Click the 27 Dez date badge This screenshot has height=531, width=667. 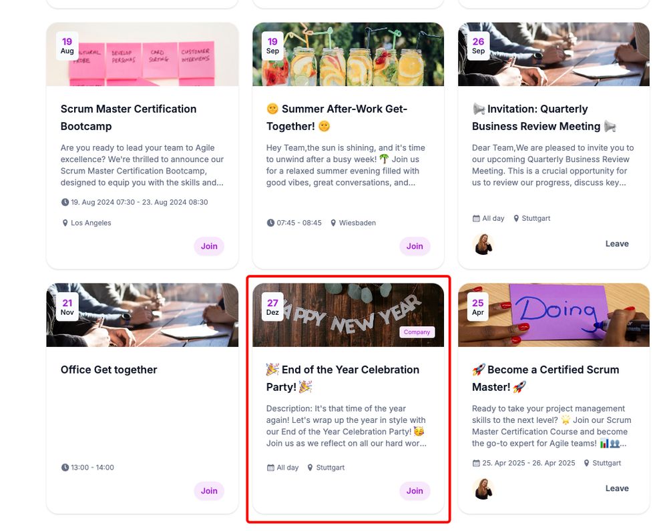[x=272, y=307]
